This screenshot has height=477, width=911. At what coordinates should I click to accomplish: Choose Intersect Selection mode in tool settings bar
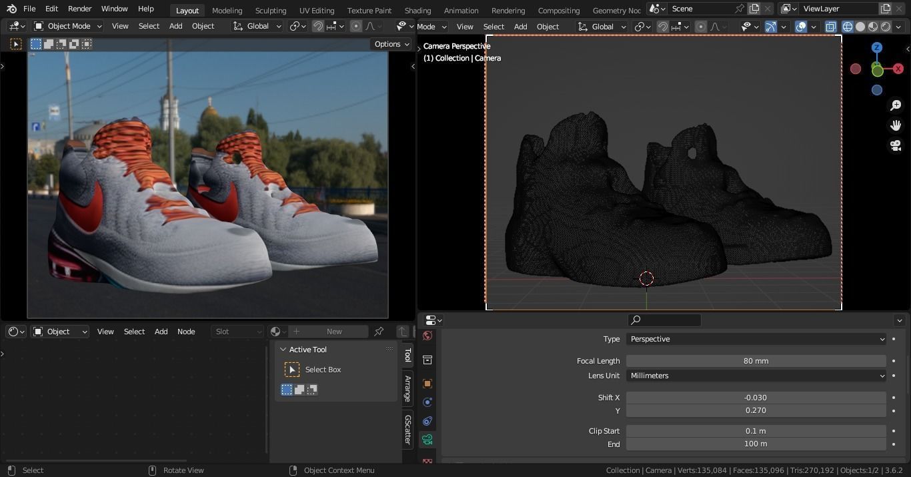click(87, 44)
